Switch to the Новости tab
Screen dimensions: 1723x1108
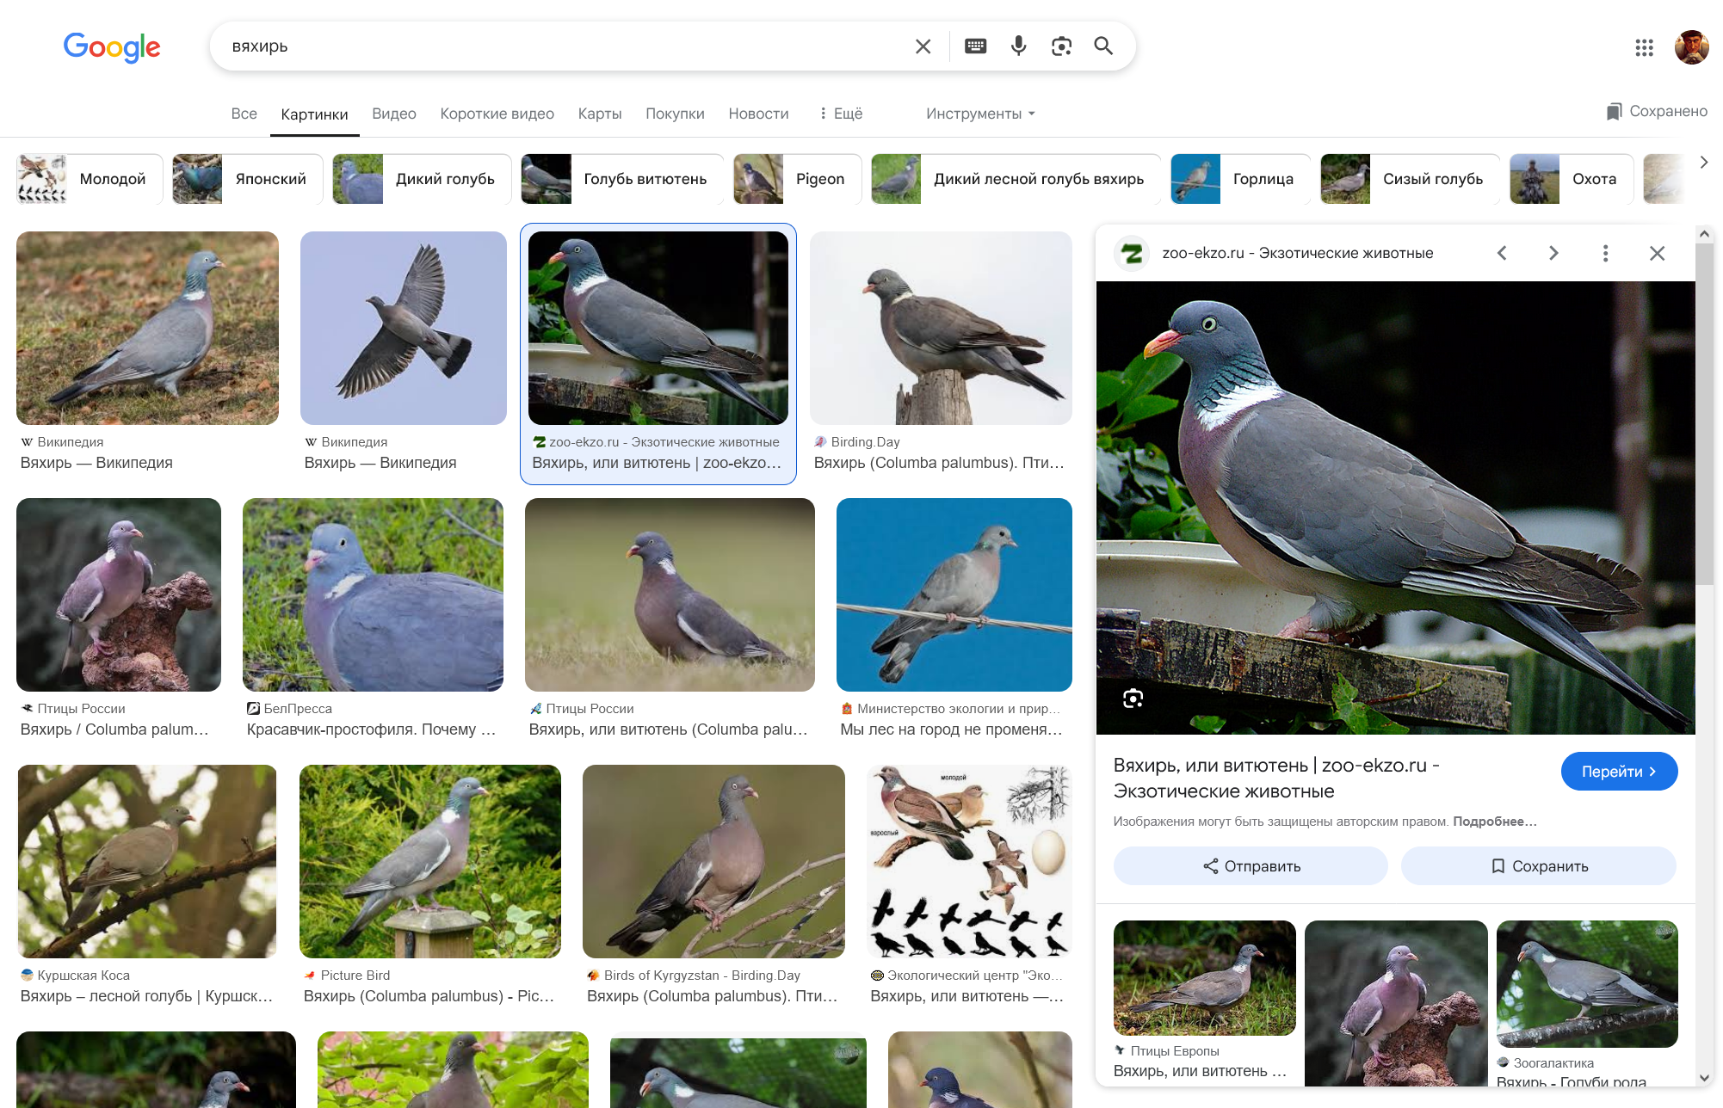[758, 114]
